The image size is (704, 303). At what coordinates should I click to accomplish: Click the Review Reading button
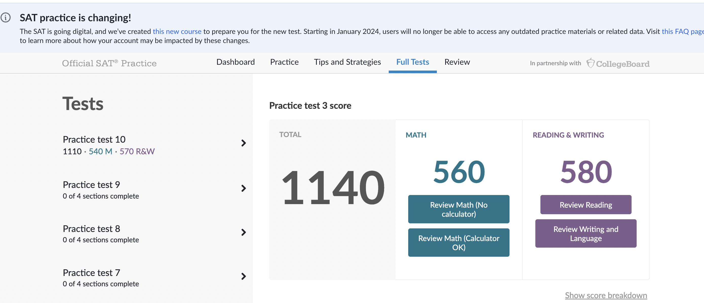(586, 204)
